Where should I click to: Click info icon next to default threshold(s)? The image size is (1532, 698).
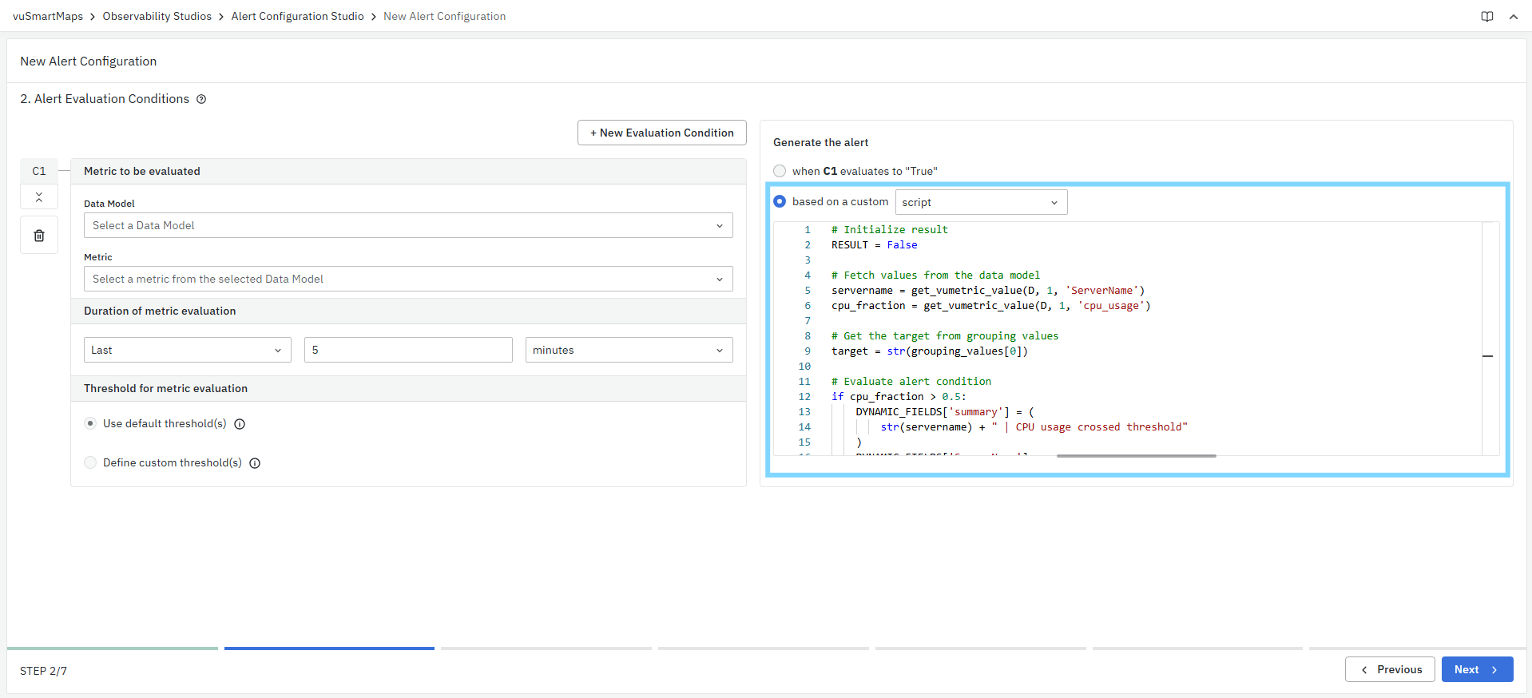pyautogui.click(x=240, y=424)
